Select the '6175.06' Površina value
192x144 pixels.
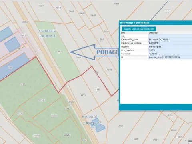pos(153,54)
